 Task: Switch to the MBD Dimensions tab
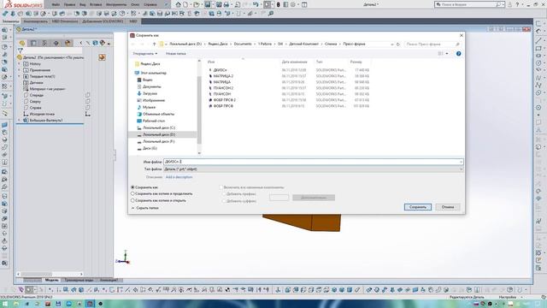pos(65,21)
